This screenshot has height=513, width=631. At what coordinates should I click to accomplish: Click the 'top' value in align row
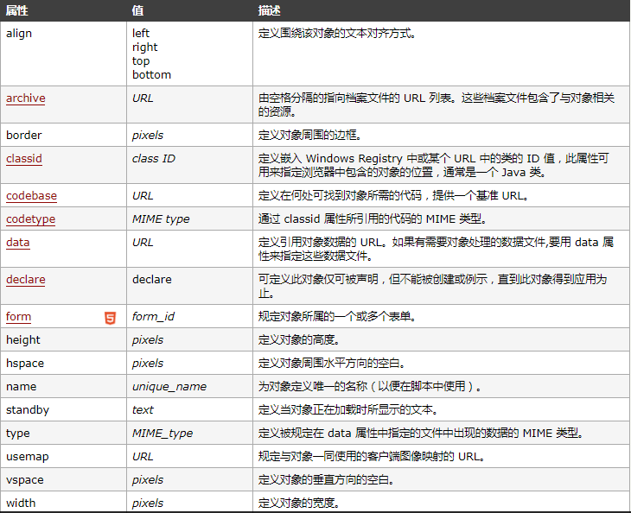(141, 61)
